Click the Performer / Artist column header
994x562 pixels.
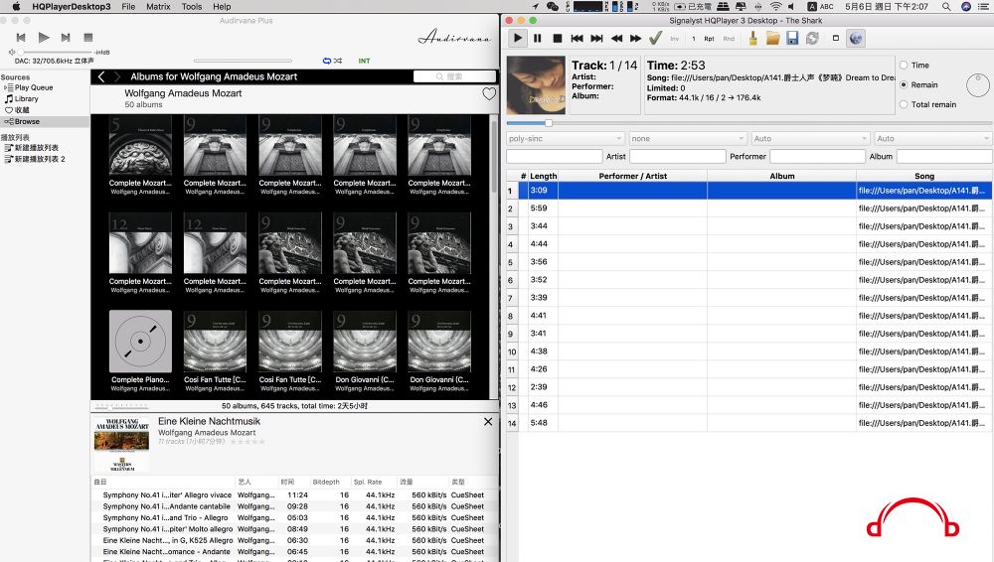pyautogui.click(x=632, y=176)
